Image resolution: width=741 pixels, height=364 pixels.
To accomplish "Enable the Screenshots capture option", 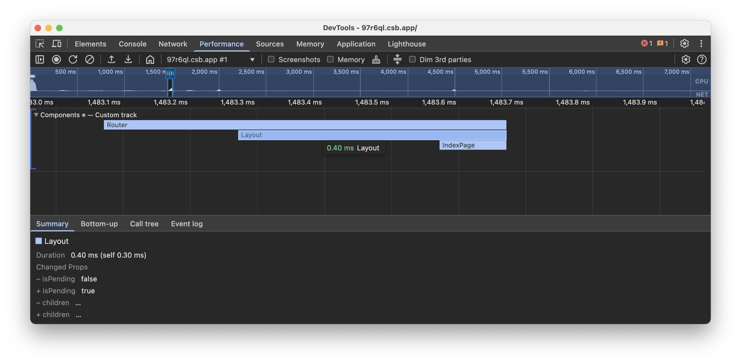I will pos(271,59).
